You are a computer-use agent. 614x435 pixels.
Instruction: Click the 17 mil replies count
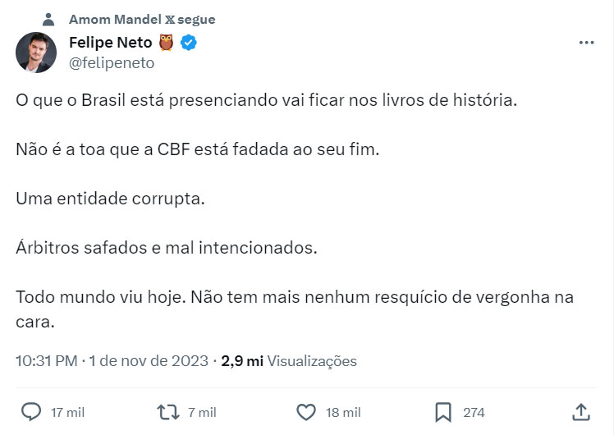[x=67, y=412]
